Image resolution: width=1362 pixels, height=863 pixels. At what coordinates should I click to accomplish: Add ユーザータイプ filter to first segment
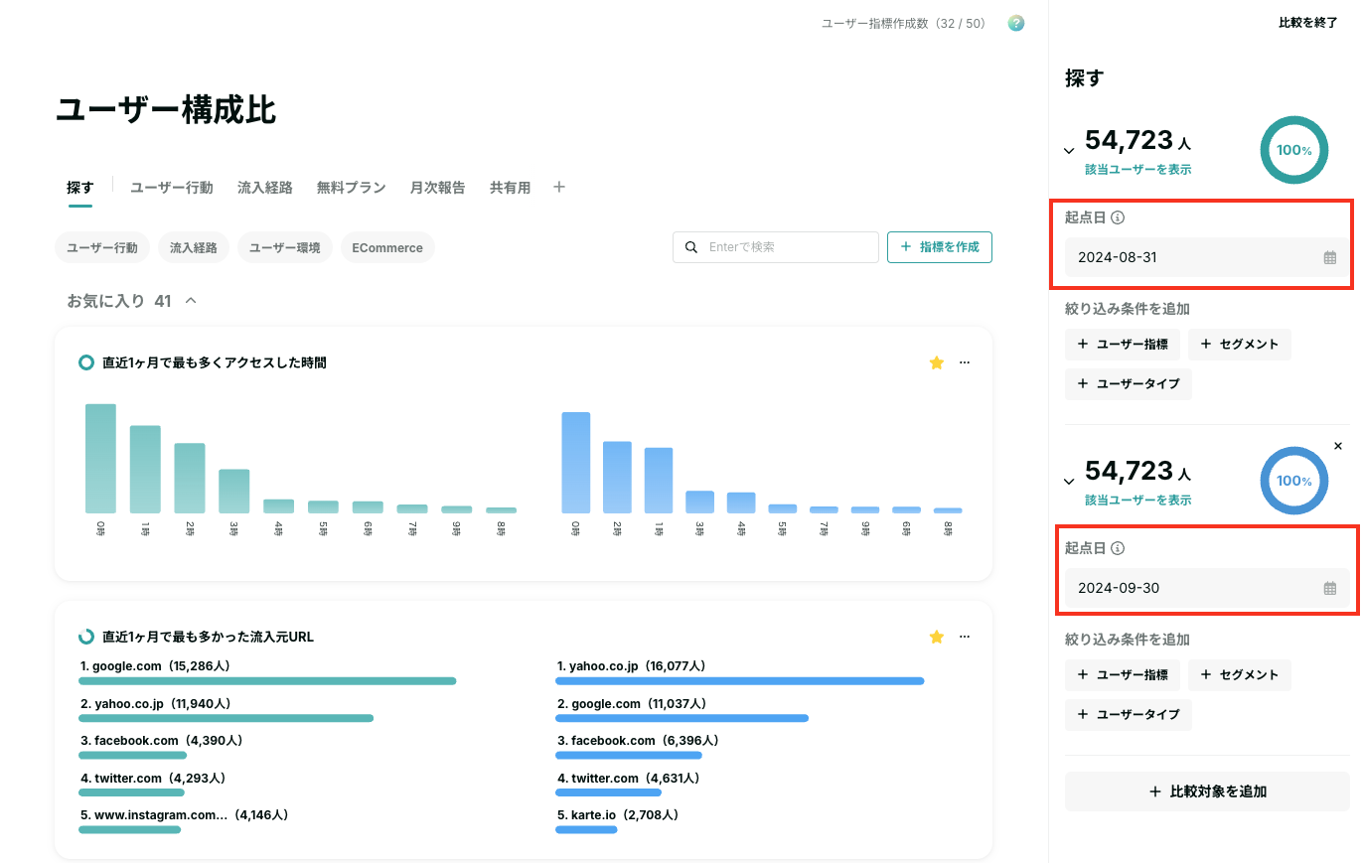click(1129, 383)
